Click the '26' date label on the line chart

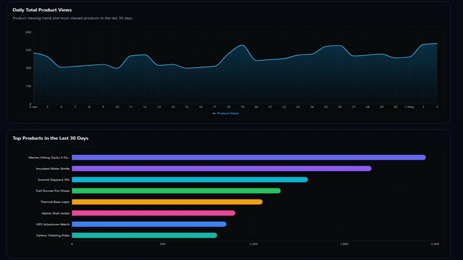[x=340, y=107]
